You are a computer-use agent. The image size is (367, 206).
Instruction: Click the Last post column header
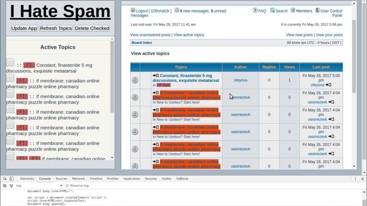tap(321, 67)
